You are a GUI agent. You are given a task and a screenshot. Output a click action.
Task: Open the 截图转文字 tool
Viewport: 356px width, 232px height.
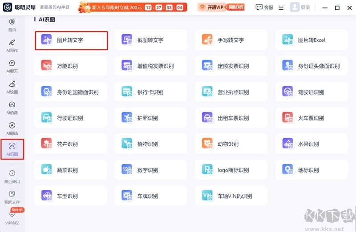point(151,40)
